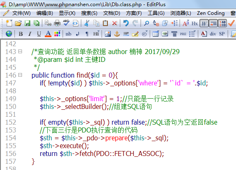Open the 文件(W) menu

point(22,13)
